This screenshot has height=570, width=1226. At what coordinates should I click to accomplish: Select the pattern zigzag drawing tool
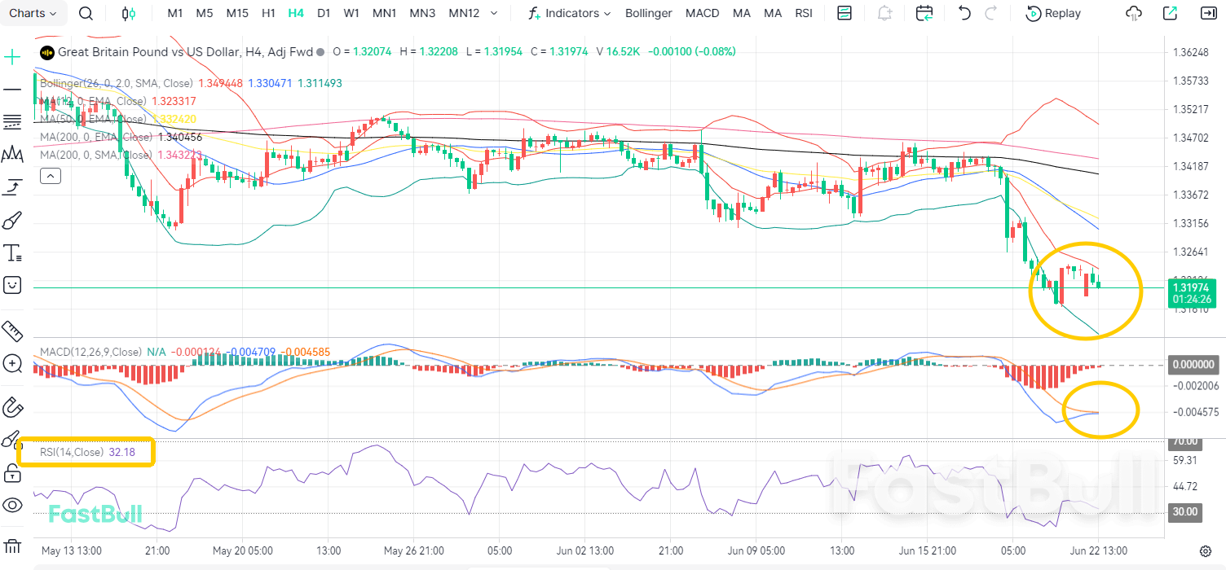click(12, 154)
